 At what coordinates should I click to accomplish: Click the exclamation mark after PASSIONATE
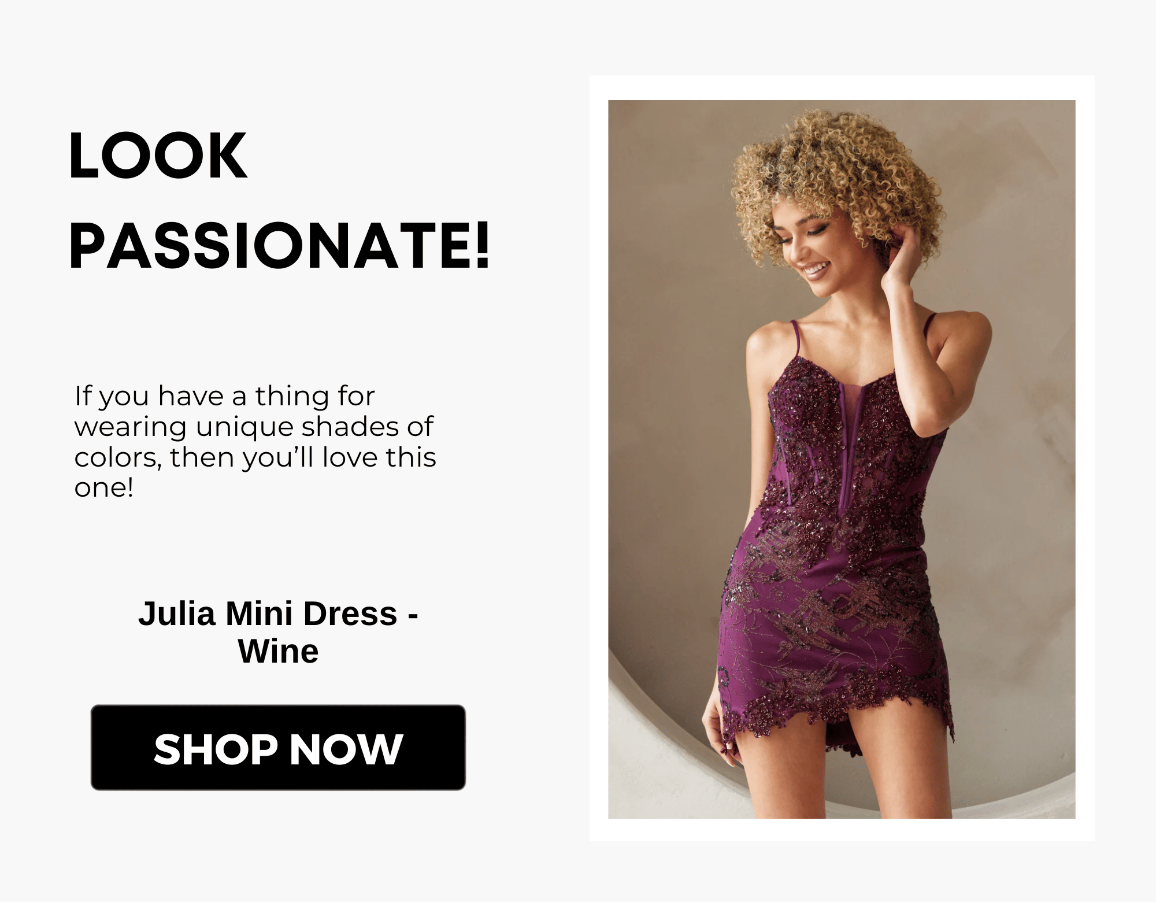483,245
